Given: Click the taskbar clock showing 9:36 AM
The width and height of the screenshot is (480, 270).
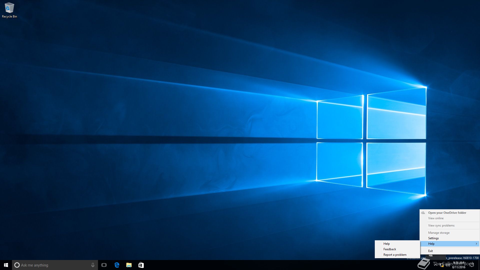Looking at the screenshot, I should tap(459, 265).
